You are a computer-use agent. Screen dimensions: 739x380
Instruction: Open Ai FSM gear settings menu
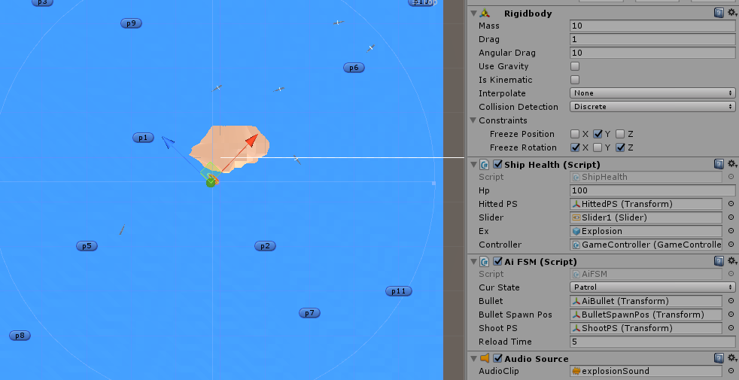tap(732, 261)
